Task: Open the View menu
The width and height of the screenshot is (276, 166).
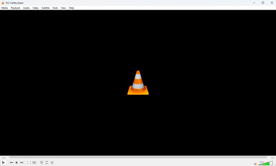Action: [x=63, y=8]
